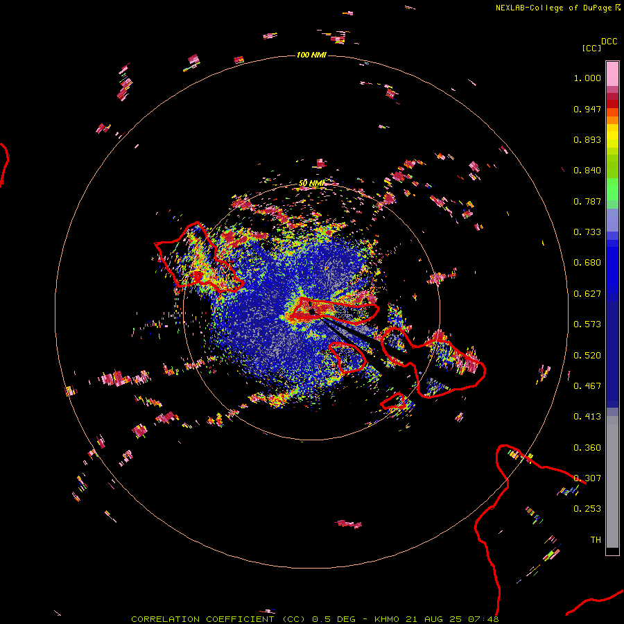Image resolution: width=624 pixels, height=624 pixels.
Task: Click the 0.840 scale value
Action: click(587, 171)
